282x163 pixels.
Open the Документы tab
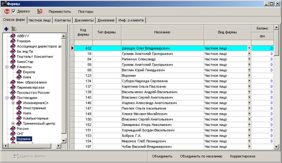tap(84, 20)
